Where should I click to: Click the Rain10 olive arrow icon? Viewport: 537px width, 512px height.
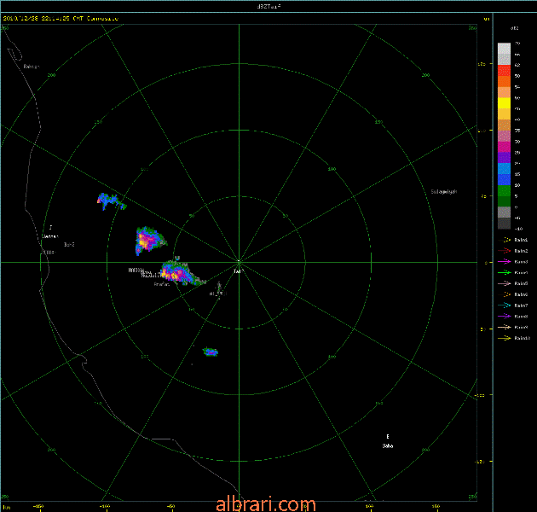coord(505,338)
